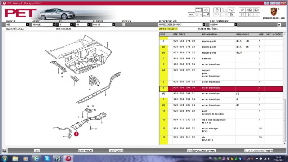
Task: Go to previous illustration page icon
Action: pyautogui.click(x=249, y=10)
